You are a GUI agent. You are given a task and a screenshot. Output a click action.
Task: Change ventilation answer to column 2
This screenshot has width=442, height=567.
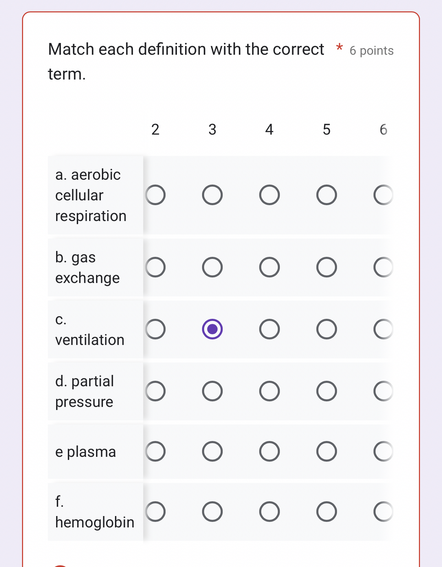[155, 329]
